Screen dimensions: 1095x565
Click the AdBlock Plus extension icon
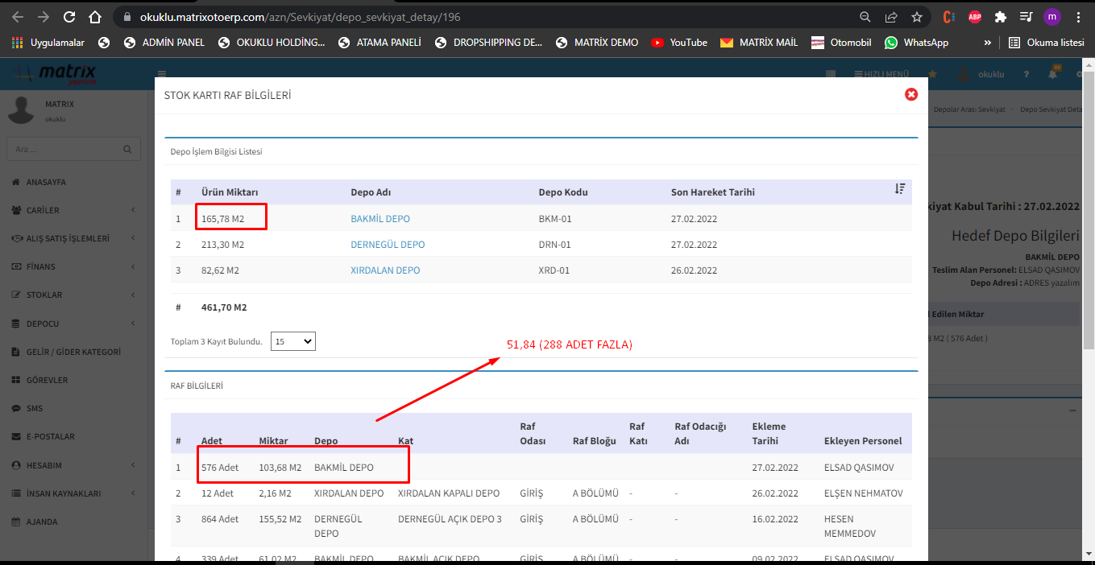[x=975, y=17]
